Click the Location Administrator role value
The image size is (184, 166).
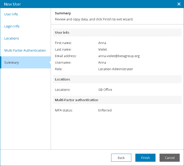point(115,69)
